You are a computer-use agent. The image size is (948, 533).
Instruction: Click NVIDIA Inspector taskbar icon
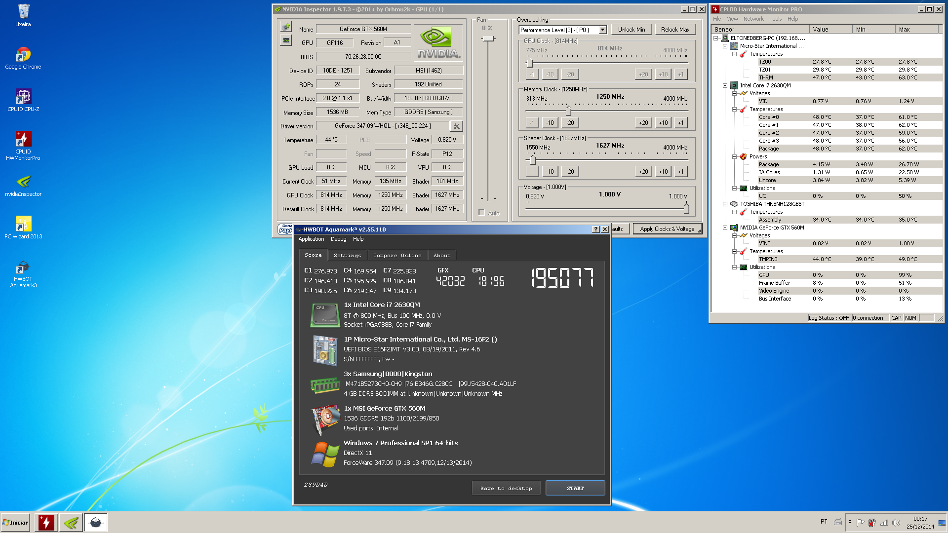coord(71,523)
